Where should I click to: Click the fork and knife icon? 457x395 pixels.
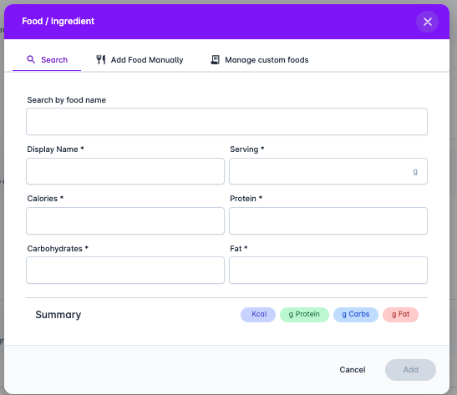[101, 59]
